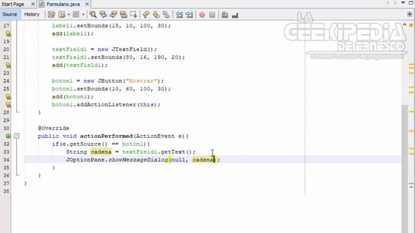Image resolution: width=415 pixels, height=233 pixels.
Task: Click 'JOptionPane' on line 34
Action: click(85, 160)
